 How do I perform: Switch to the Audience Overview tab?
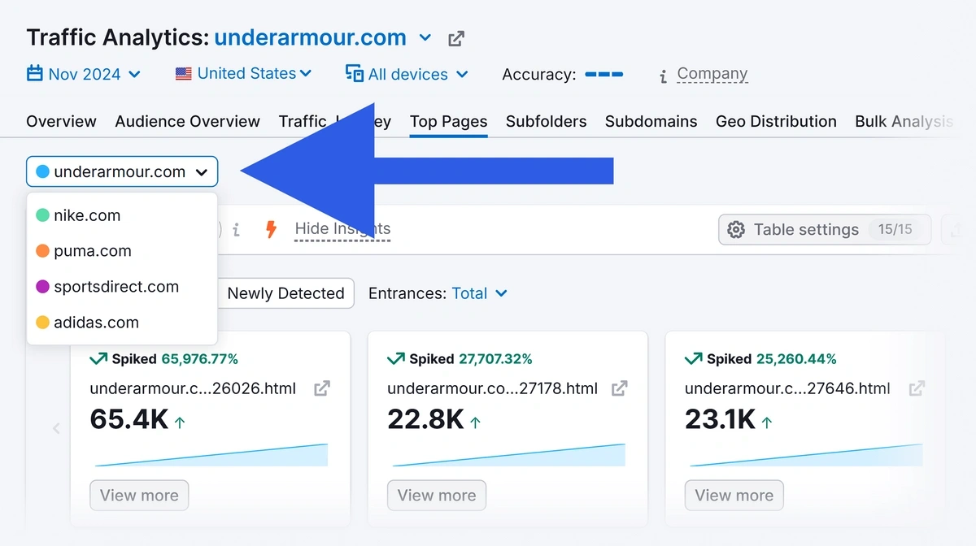click(188, 121)
